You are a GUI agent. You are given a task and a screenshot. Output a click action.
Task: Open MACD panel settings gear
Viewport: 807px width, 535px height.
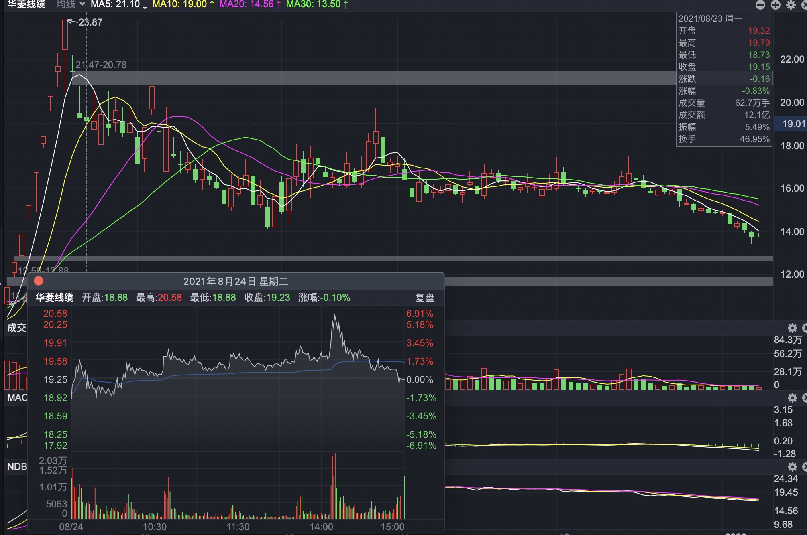792,397
